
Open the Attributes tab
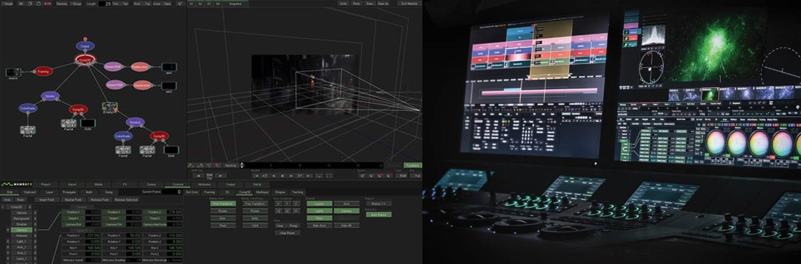pos(204,185)
